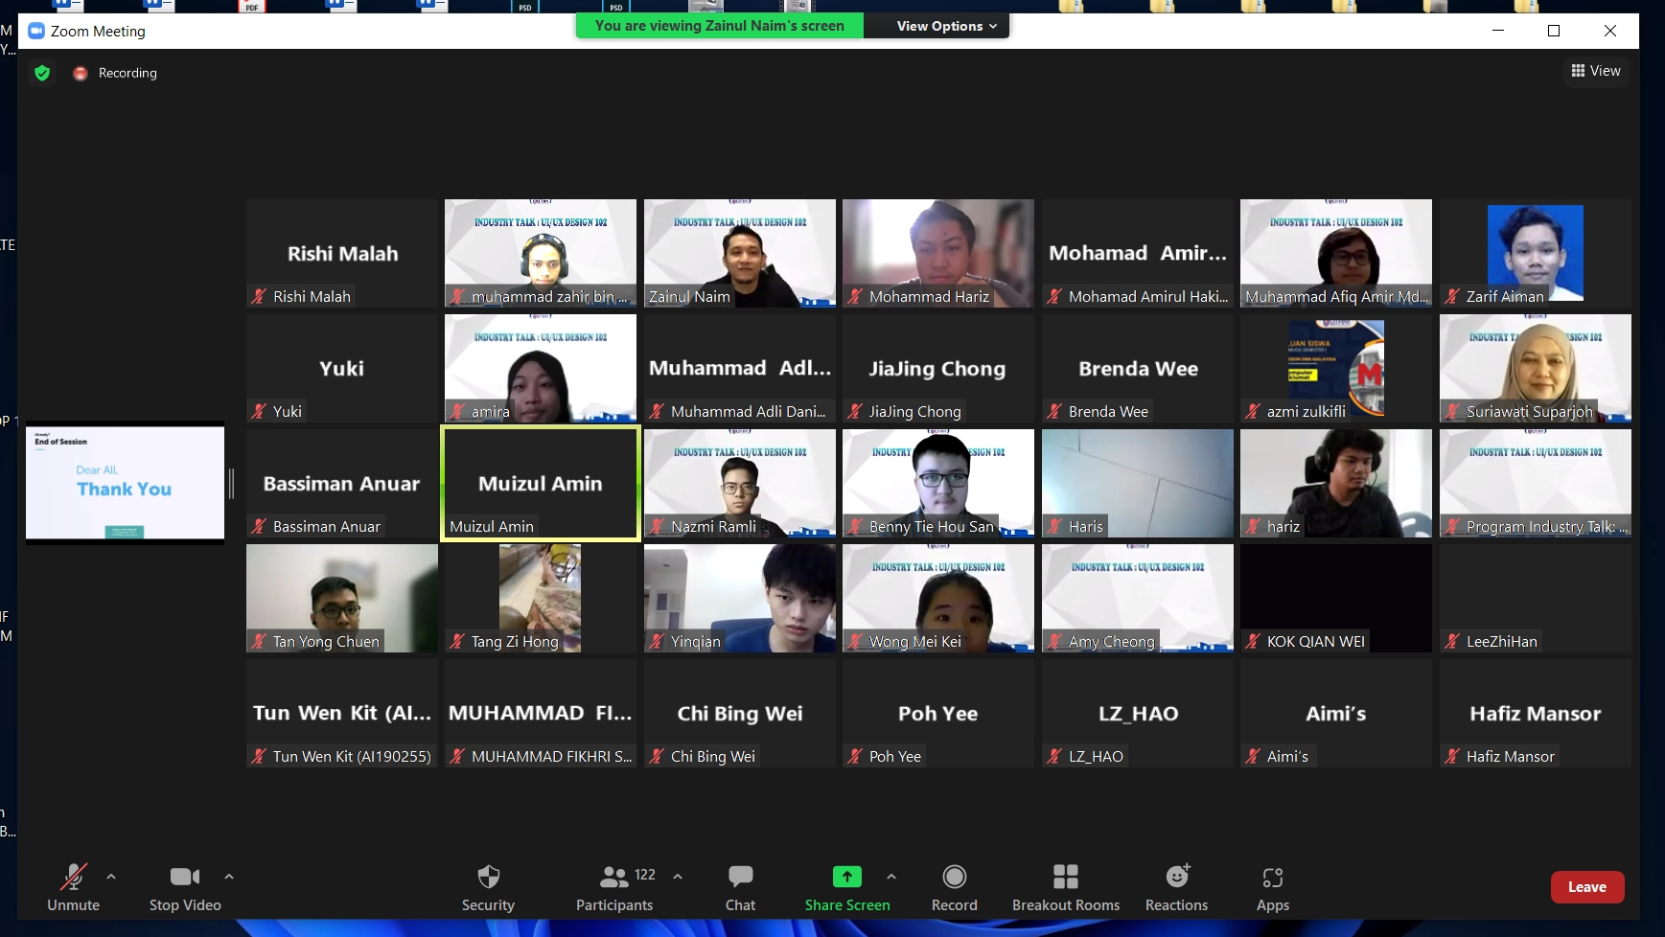Leave the meeting

click(1586, 887)
